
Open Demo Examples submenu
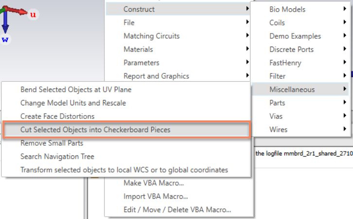click(300, 36)
